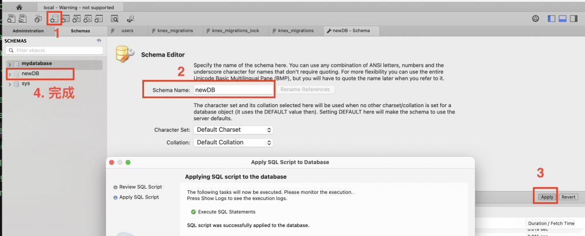Refresh the schemas list
This screenshot has width=585, height=236.
[99, 40]
